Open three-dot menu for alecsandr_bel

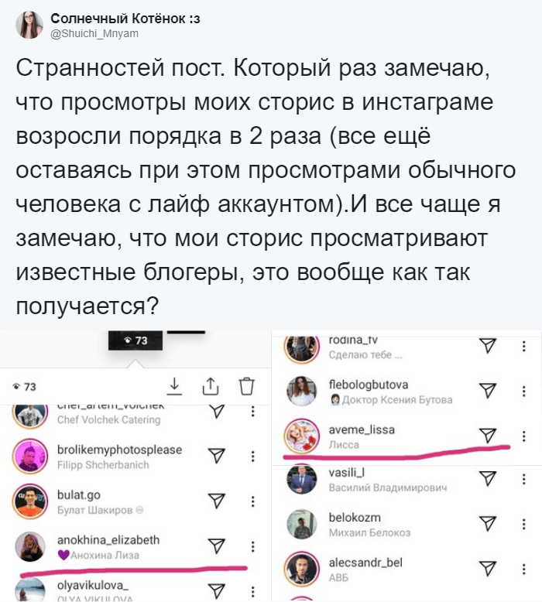pos(524,569)
